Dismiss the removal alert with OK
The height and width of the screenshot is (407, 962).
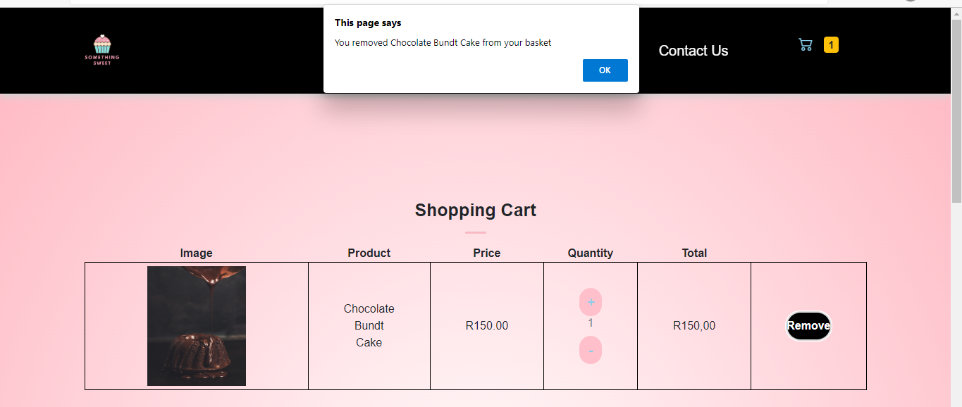[605, 70]
